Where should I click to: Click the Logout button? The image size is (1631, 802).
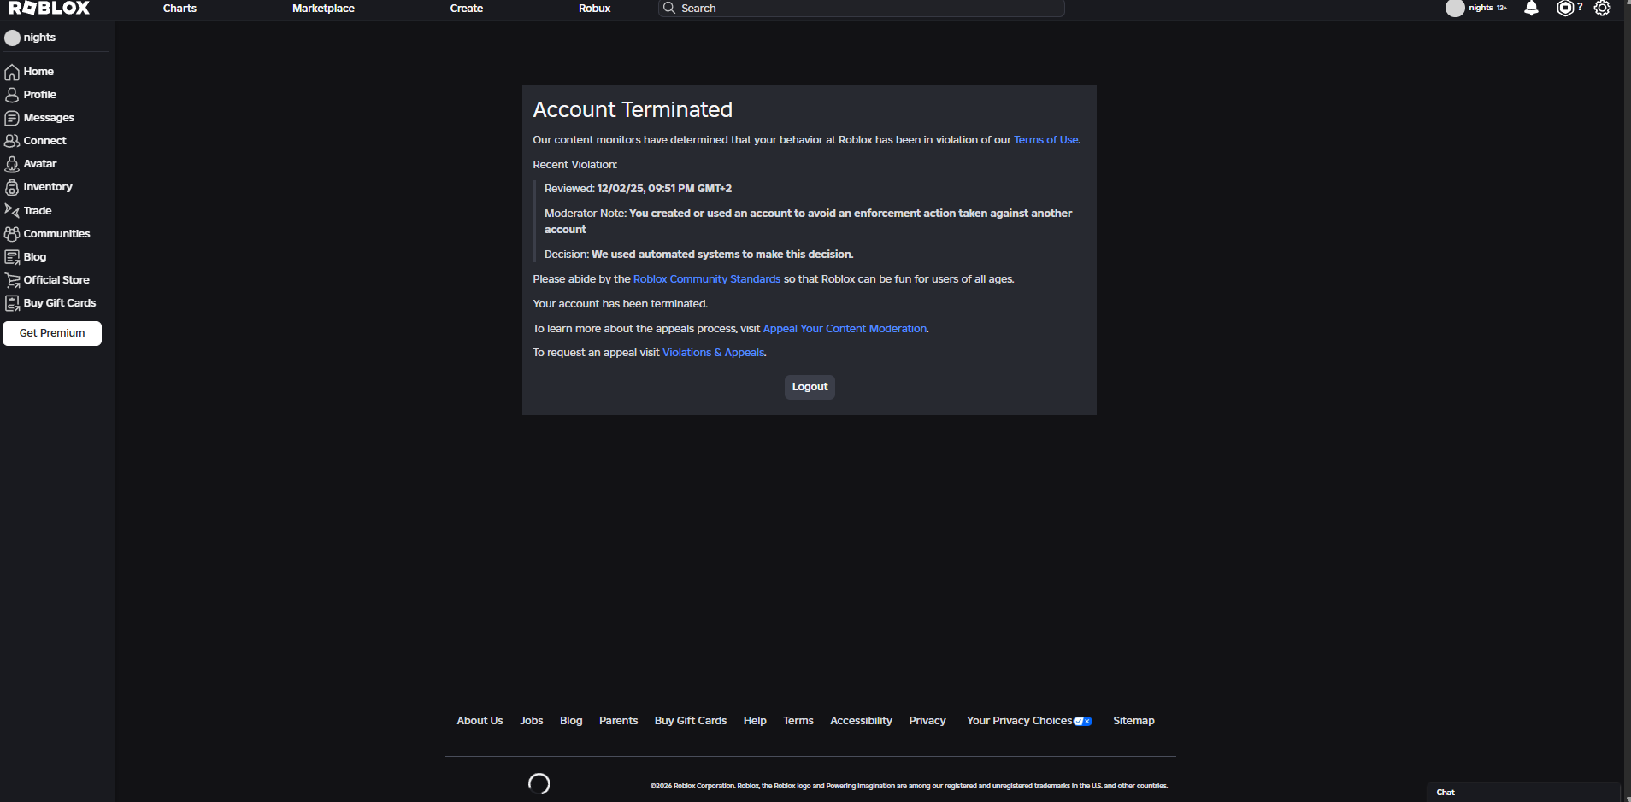coord(810,387)
